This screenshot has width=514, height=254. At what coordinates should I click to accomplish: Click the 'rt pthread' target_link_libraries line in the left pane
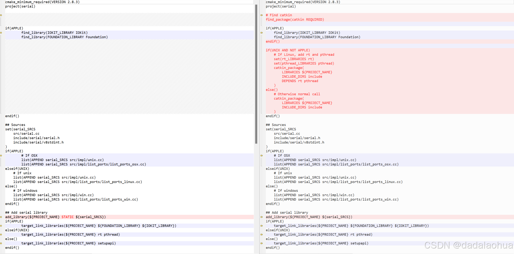pyautogui.click(x=71, y=235)
